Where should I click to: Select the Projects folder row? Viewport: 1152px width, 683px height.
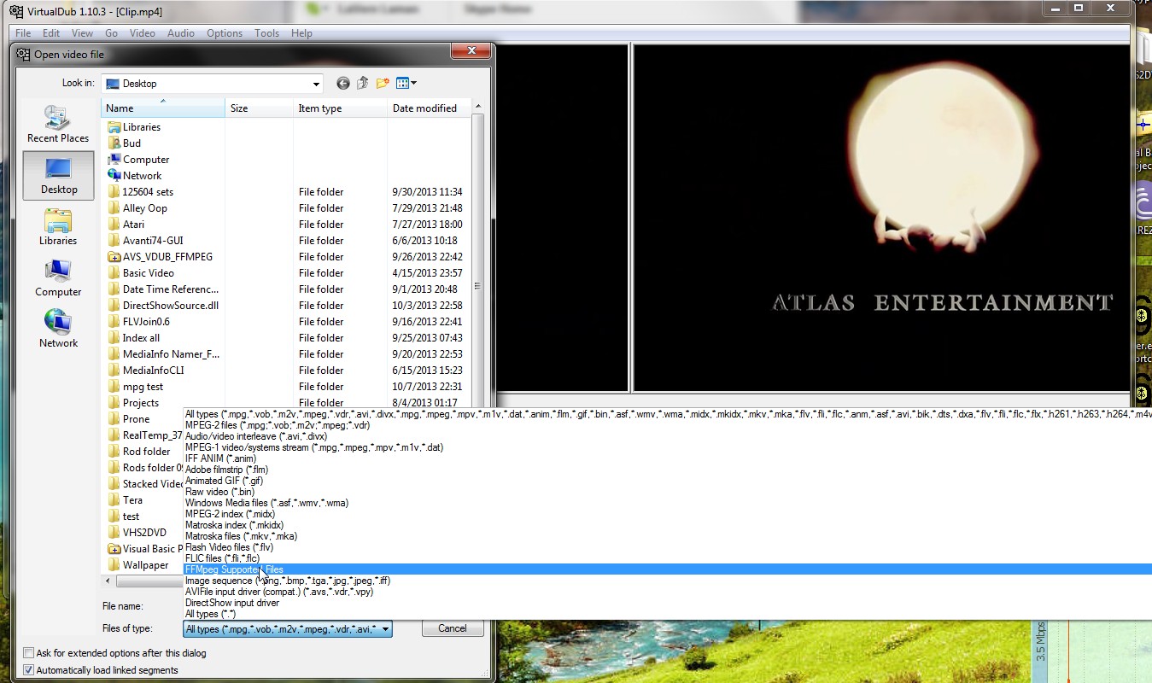pyautogui.click(x=286, y=403)
